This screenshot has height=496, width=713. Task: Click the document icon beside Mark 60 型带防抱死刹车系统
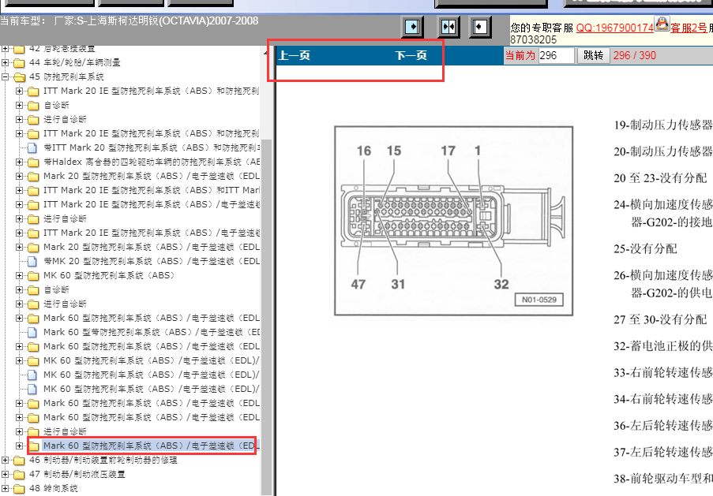pos(32,333)
